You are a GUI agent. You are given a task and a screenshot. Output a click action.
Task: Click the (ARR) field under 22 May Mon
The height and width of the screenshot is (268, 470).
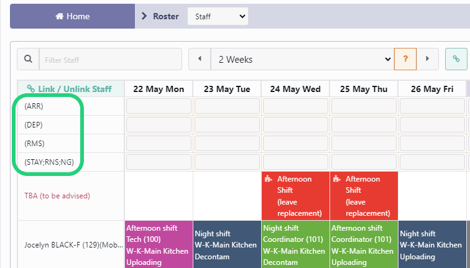click(x=159, y=106)
